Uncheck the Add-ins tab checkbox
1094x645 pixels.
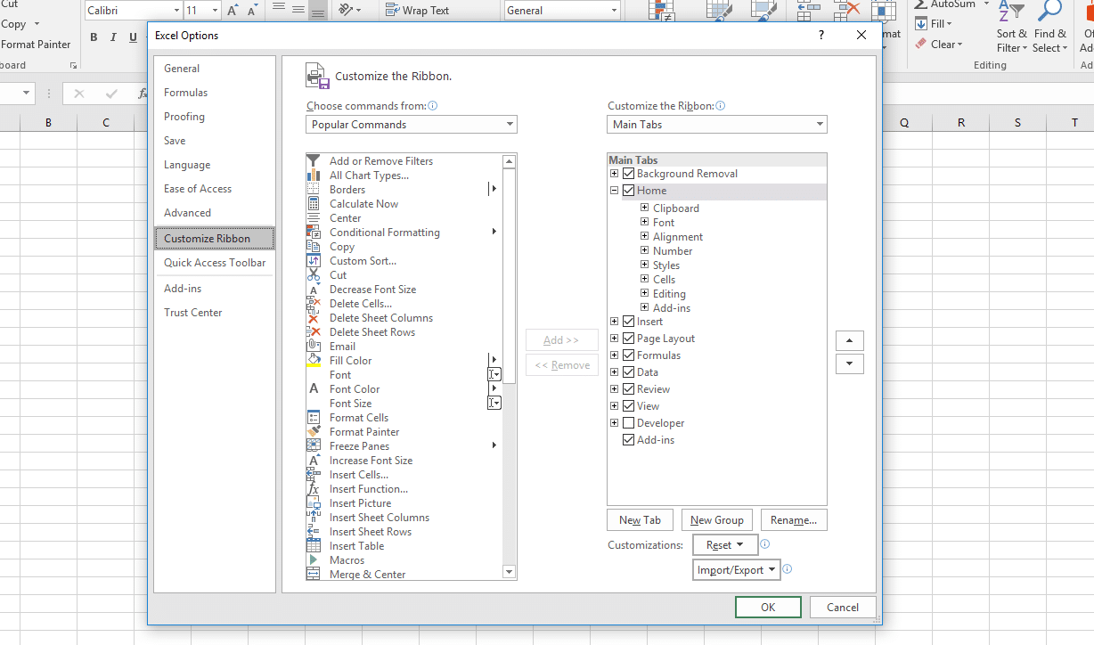pos(629,440)
